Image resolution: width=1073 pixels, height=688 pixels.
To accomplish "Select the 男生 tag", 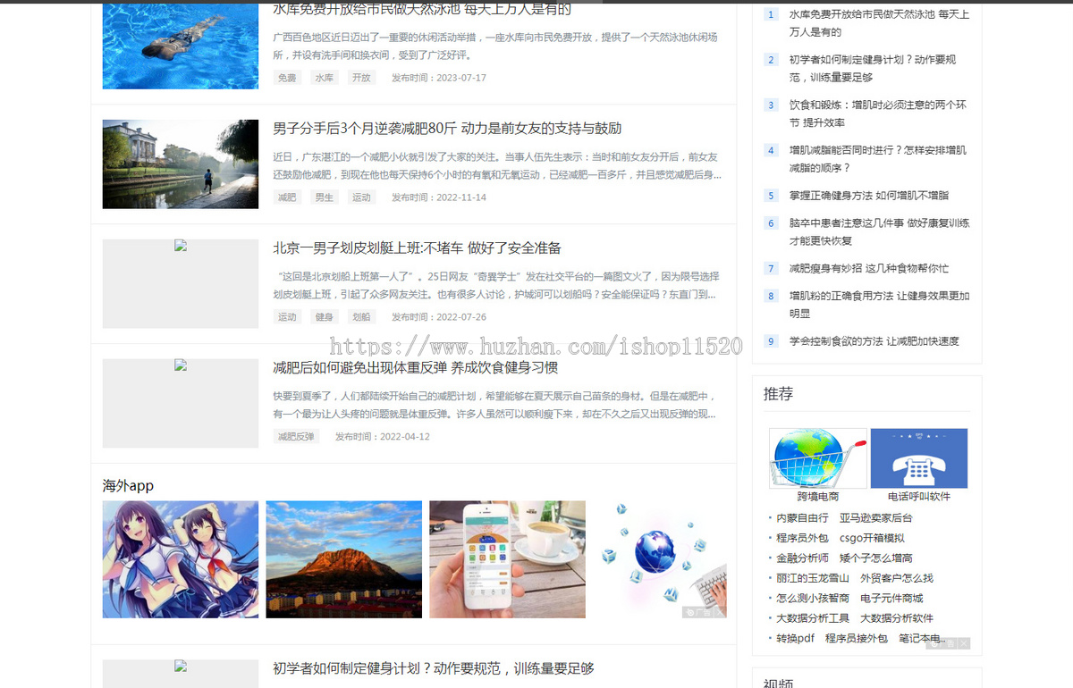I will 324,197.
